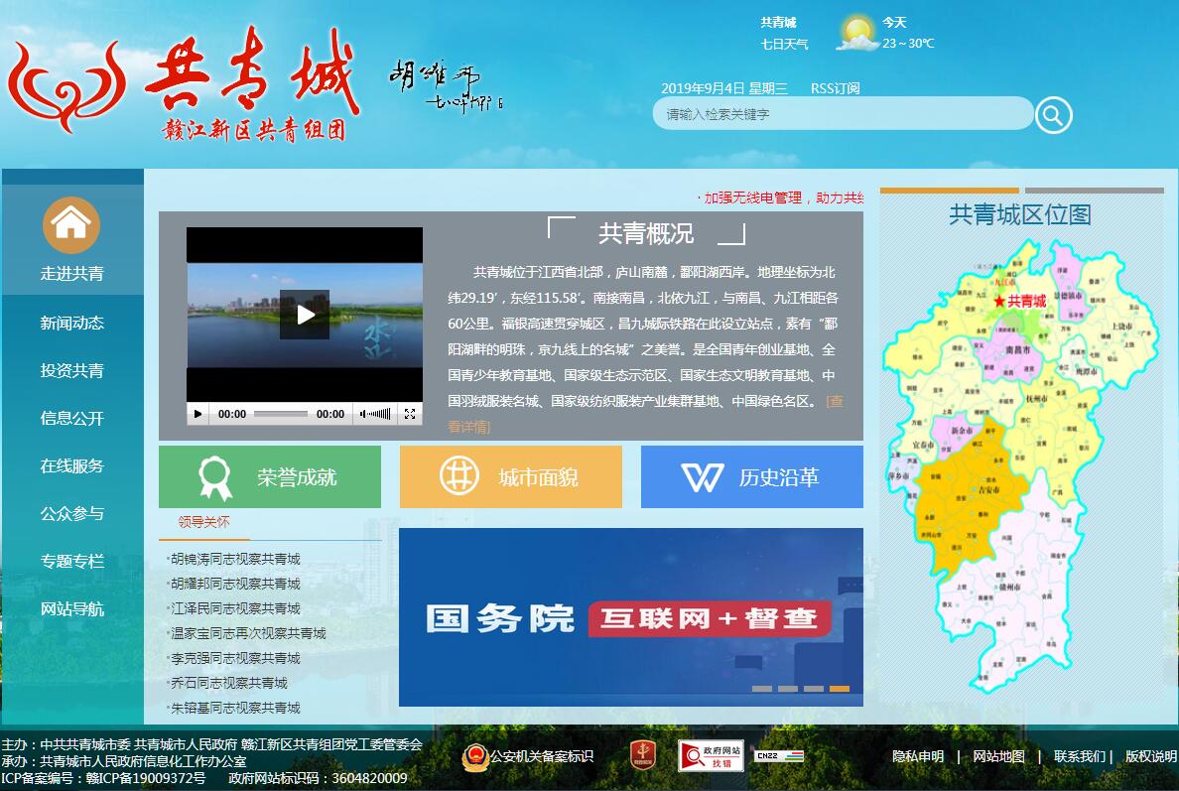Select the last orange carousel indicator on banner

pyautogui.click(x=840, y=689)
